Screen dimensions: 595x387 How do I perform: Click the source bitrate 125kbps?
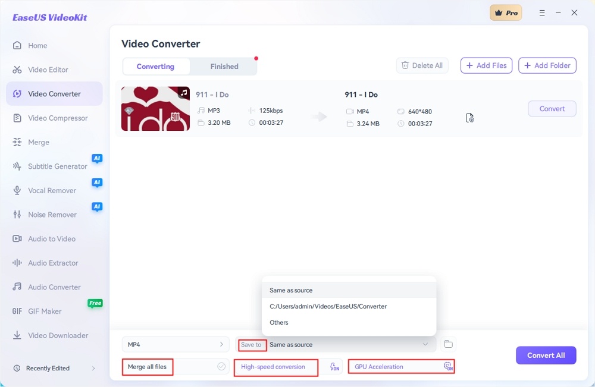(271, 111)
